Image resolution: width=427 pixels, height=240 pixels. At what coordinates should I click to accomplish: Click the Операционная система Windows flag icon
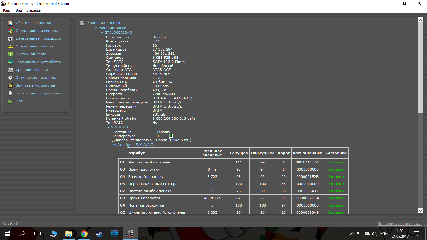tap(10, 31)
